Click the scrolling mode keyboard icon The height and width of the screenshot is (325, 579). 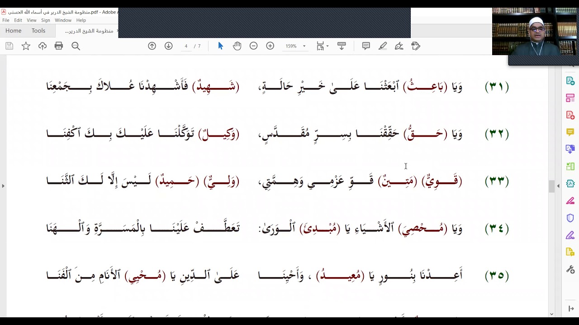tap(342, 46)
